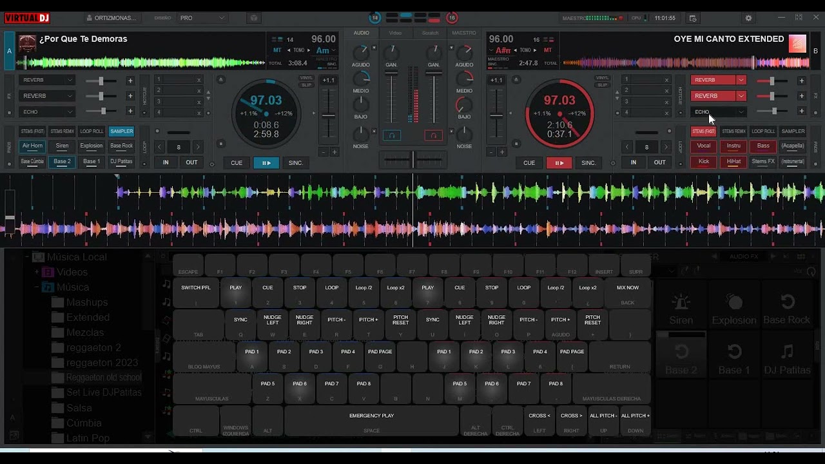The width and height of the screenshot is (825, 464).
Task: Click the crossfader slider
Action: (412, 159)
